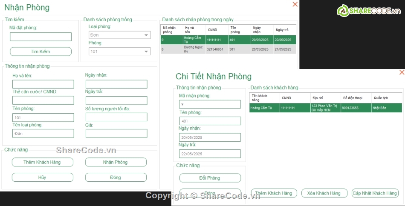Viewport: 405px width, 206px height.
Task: Click the 909123655 phone cell
Action: pyautogui.click(x=356, y=108)
